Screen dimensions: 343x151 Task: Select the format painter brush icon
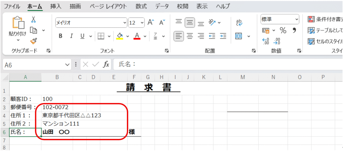click(x=33, y=41)
